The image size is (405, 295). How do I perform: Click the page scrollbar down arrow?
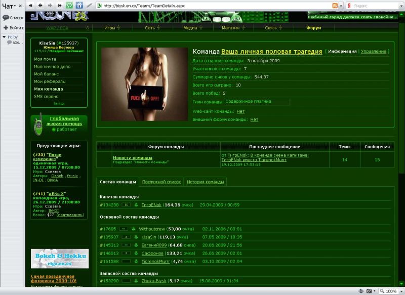[x=401, y=283]
